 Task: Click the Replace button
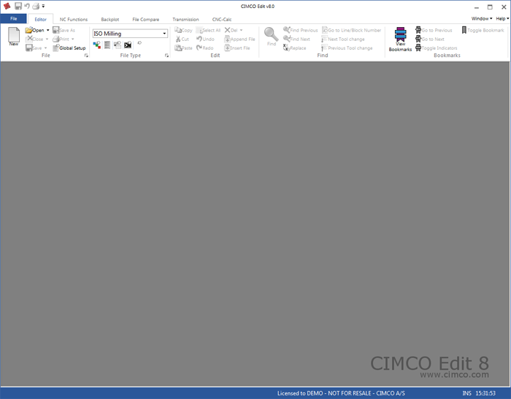point(295,48)
